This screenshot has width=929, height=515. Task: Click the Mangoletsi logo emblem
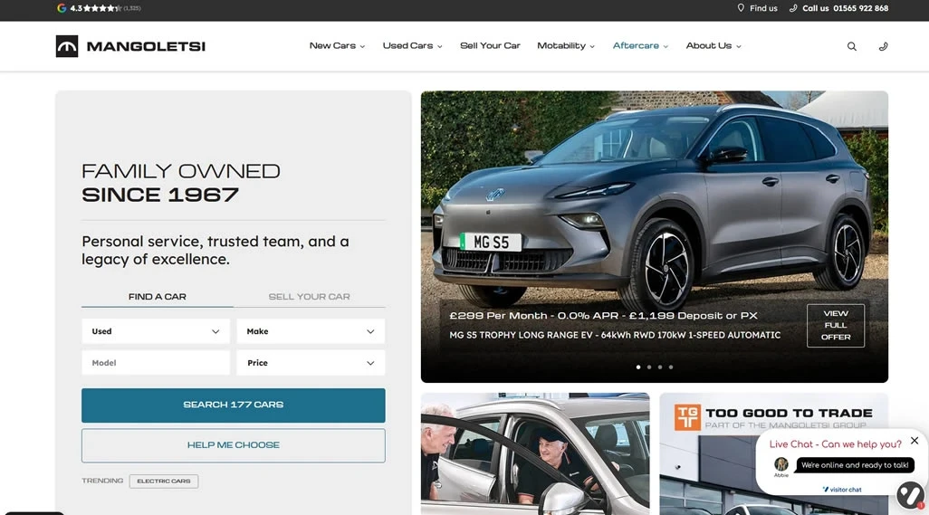pyautogui.click(x=67, y=46)
